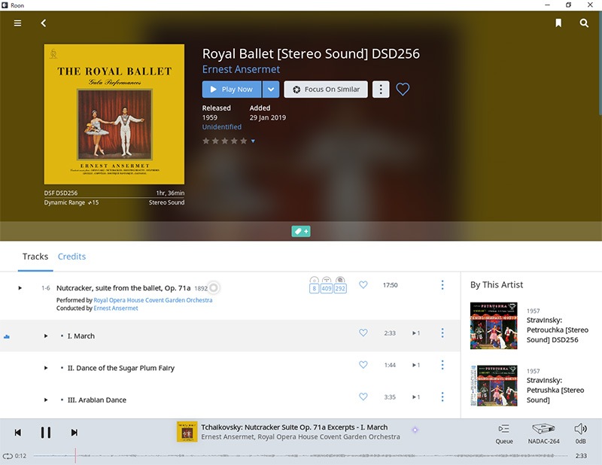
Task: Rate the album using the star row
Action: click(x=224, y=141)
